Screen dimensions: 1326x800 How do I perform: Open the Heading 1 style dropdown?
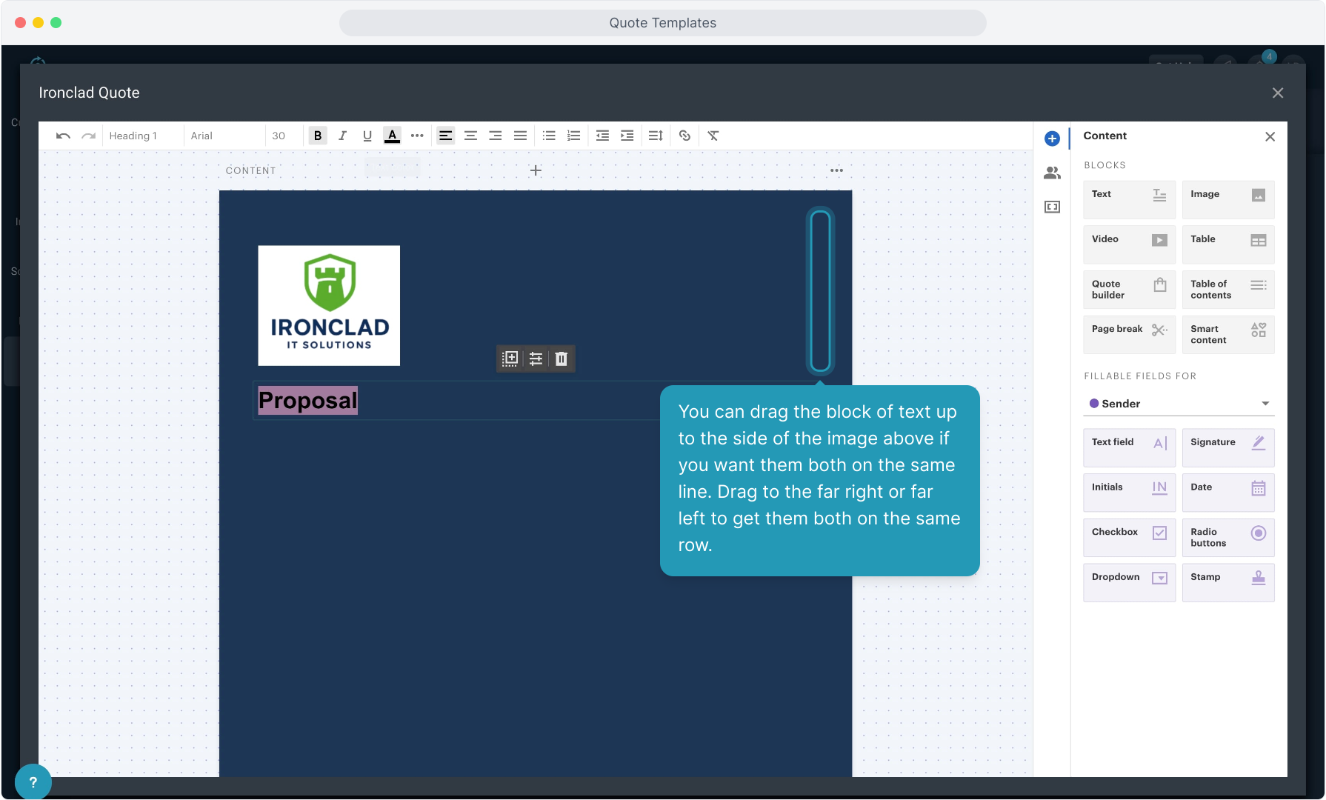[x=142, y=136]
